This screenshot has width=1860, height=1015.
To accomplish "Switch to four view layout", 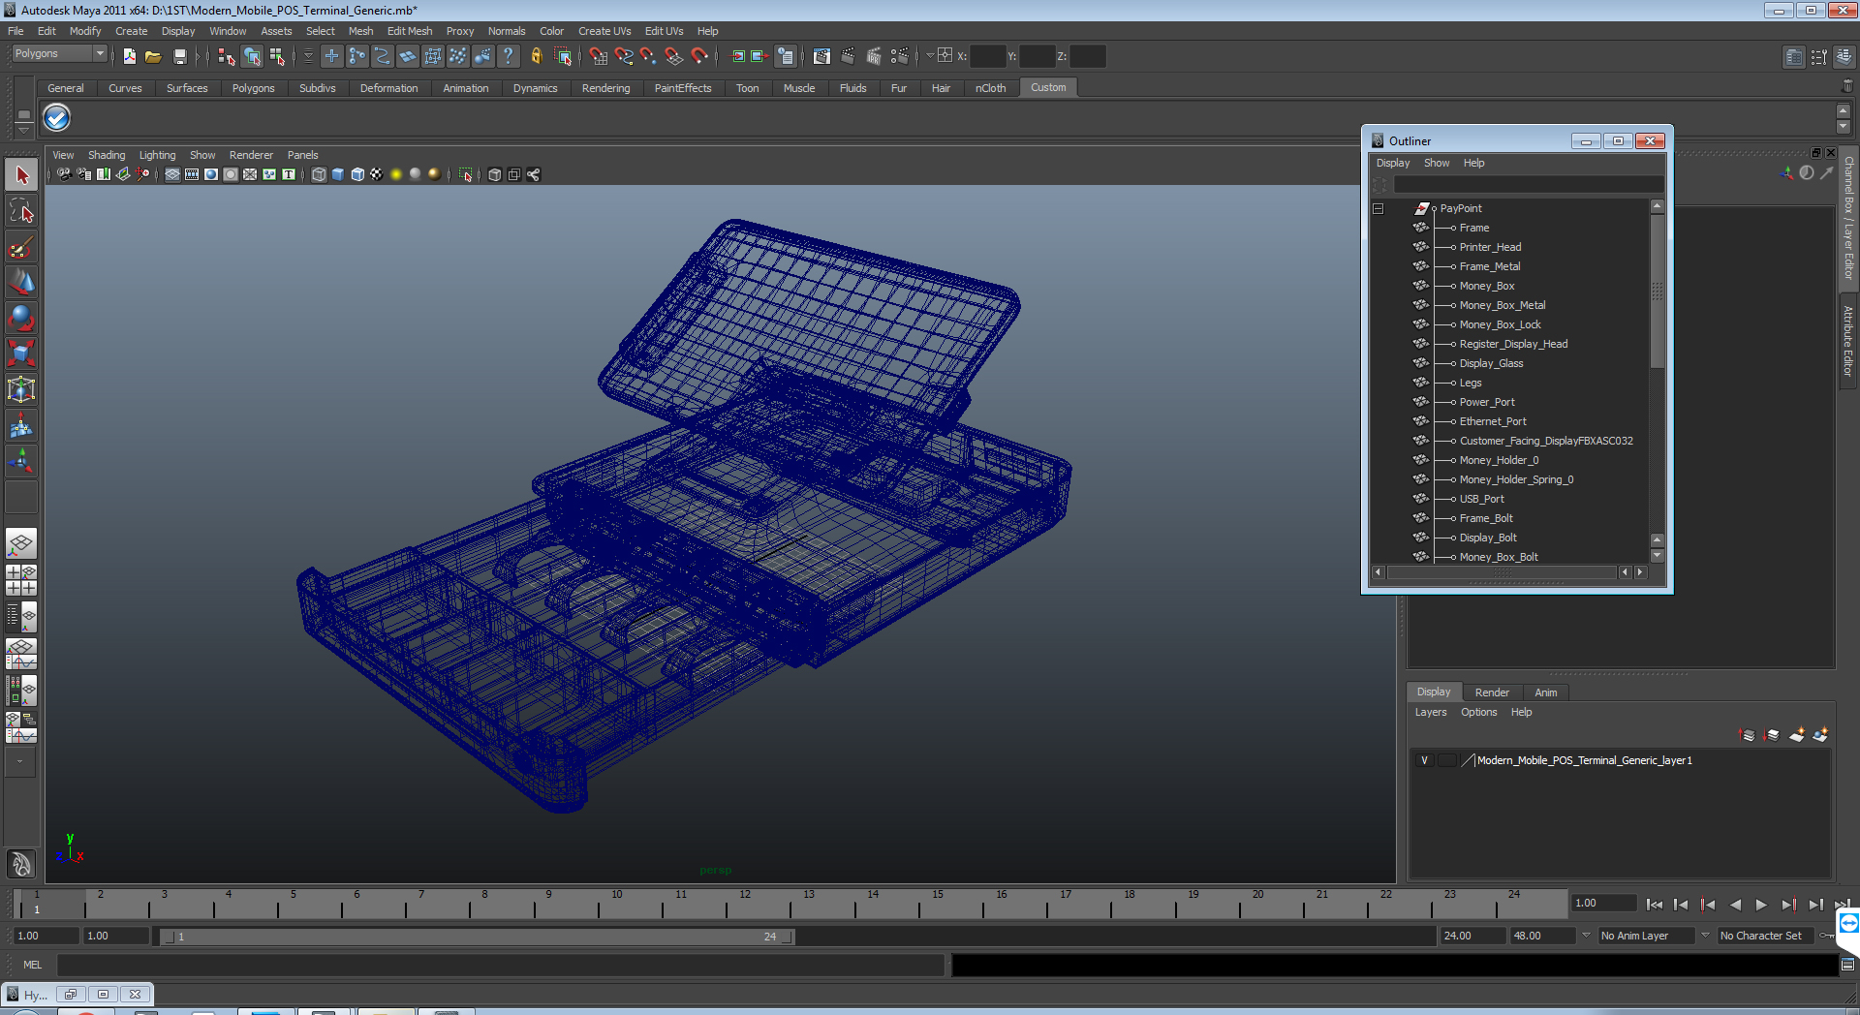I will (21, 580).
